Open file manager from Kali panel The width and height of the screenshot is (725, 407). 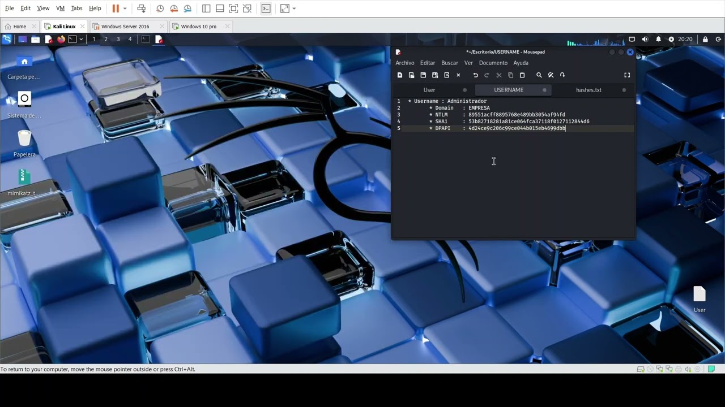[x=35, y=40]
